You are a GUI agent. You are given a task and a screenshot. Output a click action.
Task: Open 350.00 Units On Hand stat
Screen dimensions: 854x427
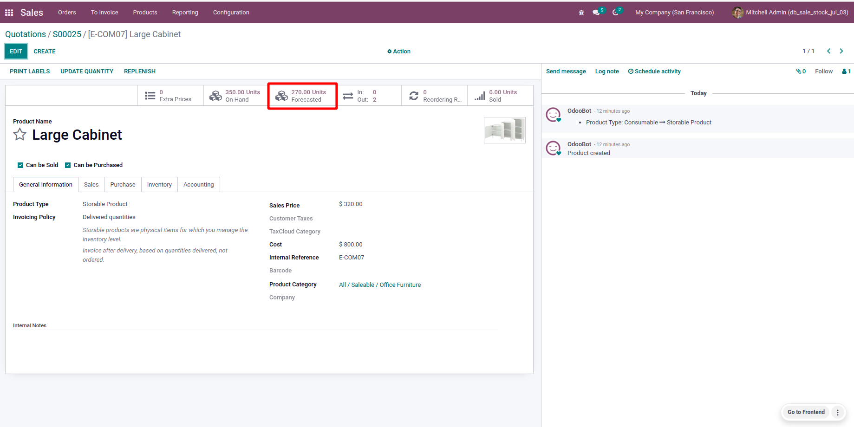236,96
